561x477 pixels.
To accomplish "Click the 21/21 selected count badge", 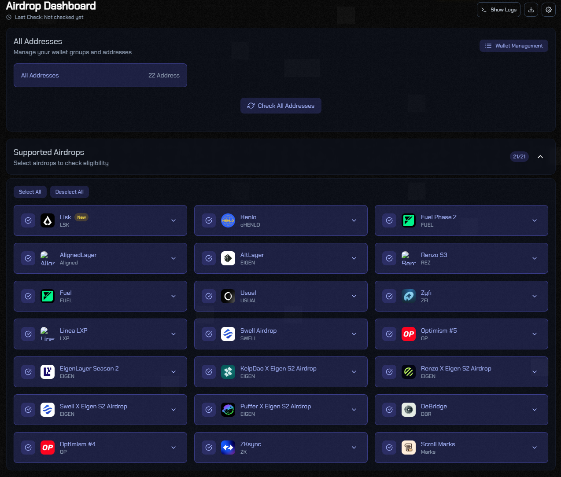I will [x=519, y=157].
